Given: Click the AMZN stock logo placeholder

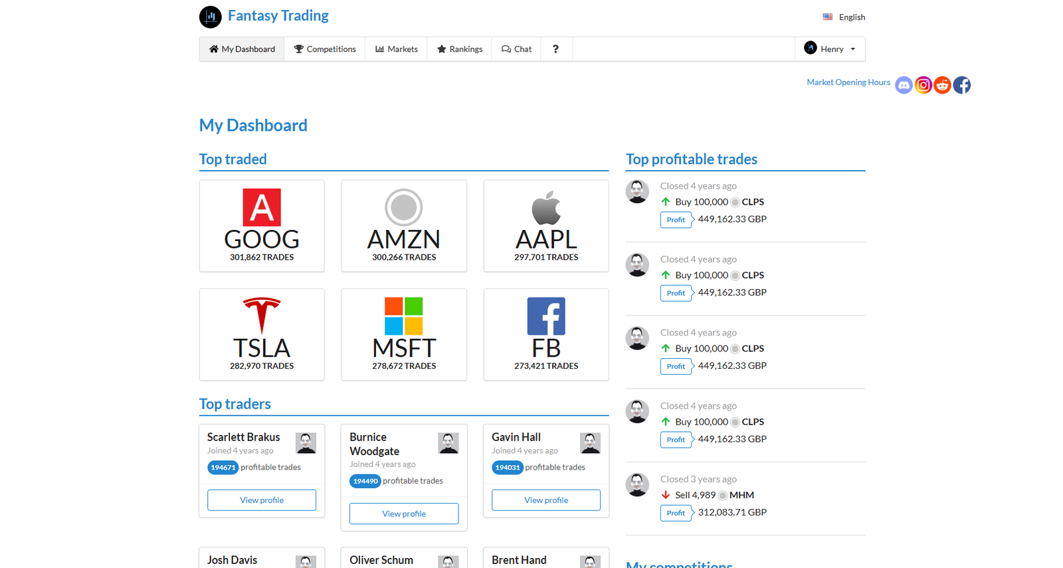Looking at the screenshot, I should coord(404,208).
